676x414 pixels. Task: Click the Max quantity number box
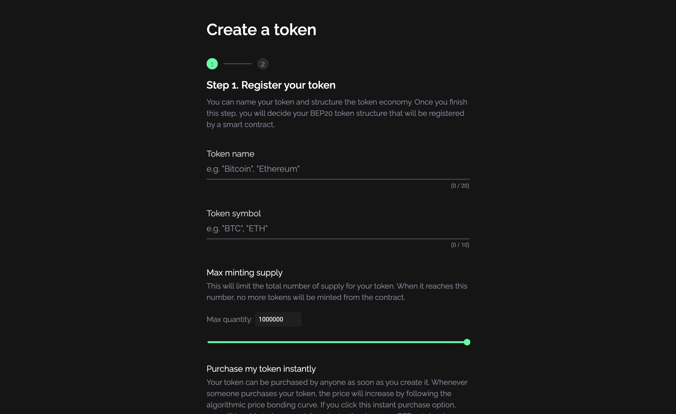click(278, 319)
